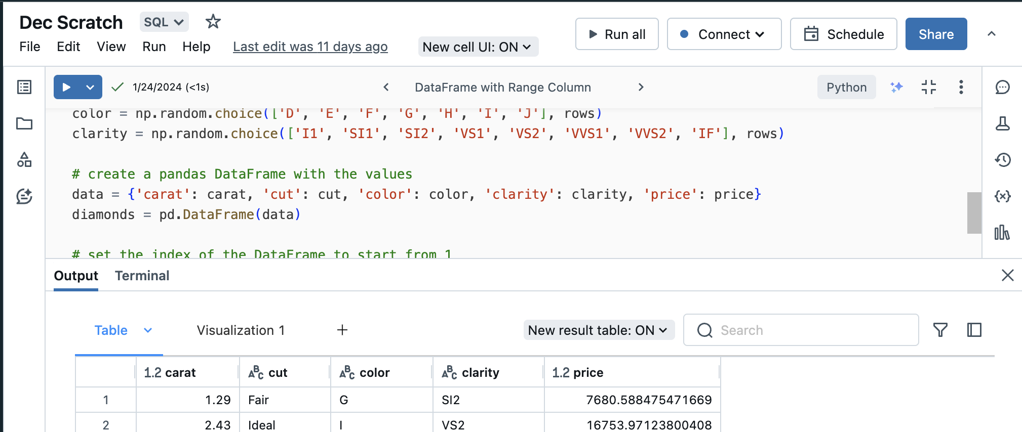
Task: Open the table of contents sidebar icon
Action: pyautogui.click(x=24, y=87)
